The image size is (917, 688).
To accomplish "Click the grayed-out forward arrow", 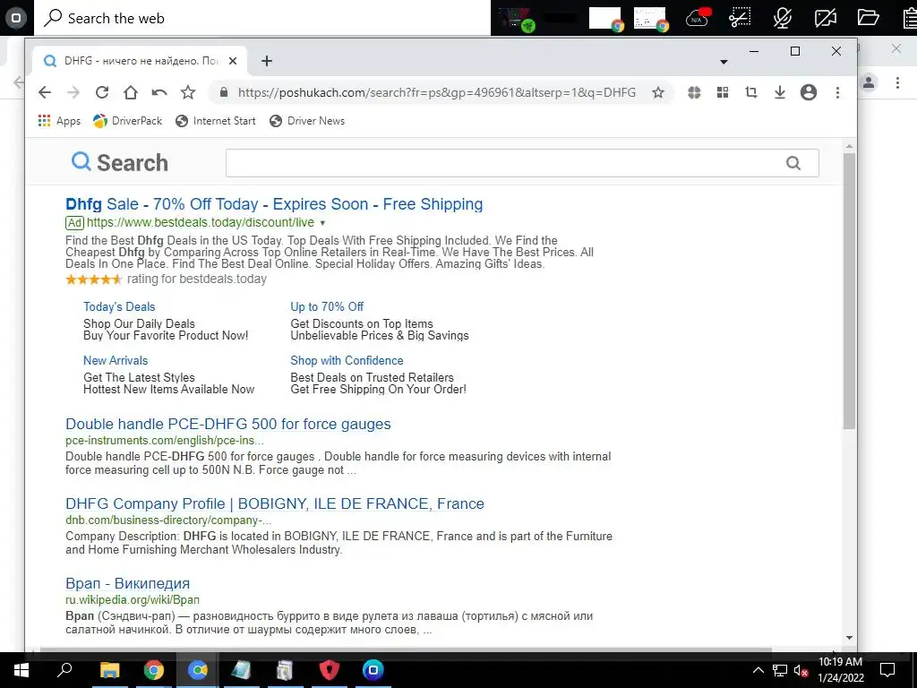I will pos(73,92).
